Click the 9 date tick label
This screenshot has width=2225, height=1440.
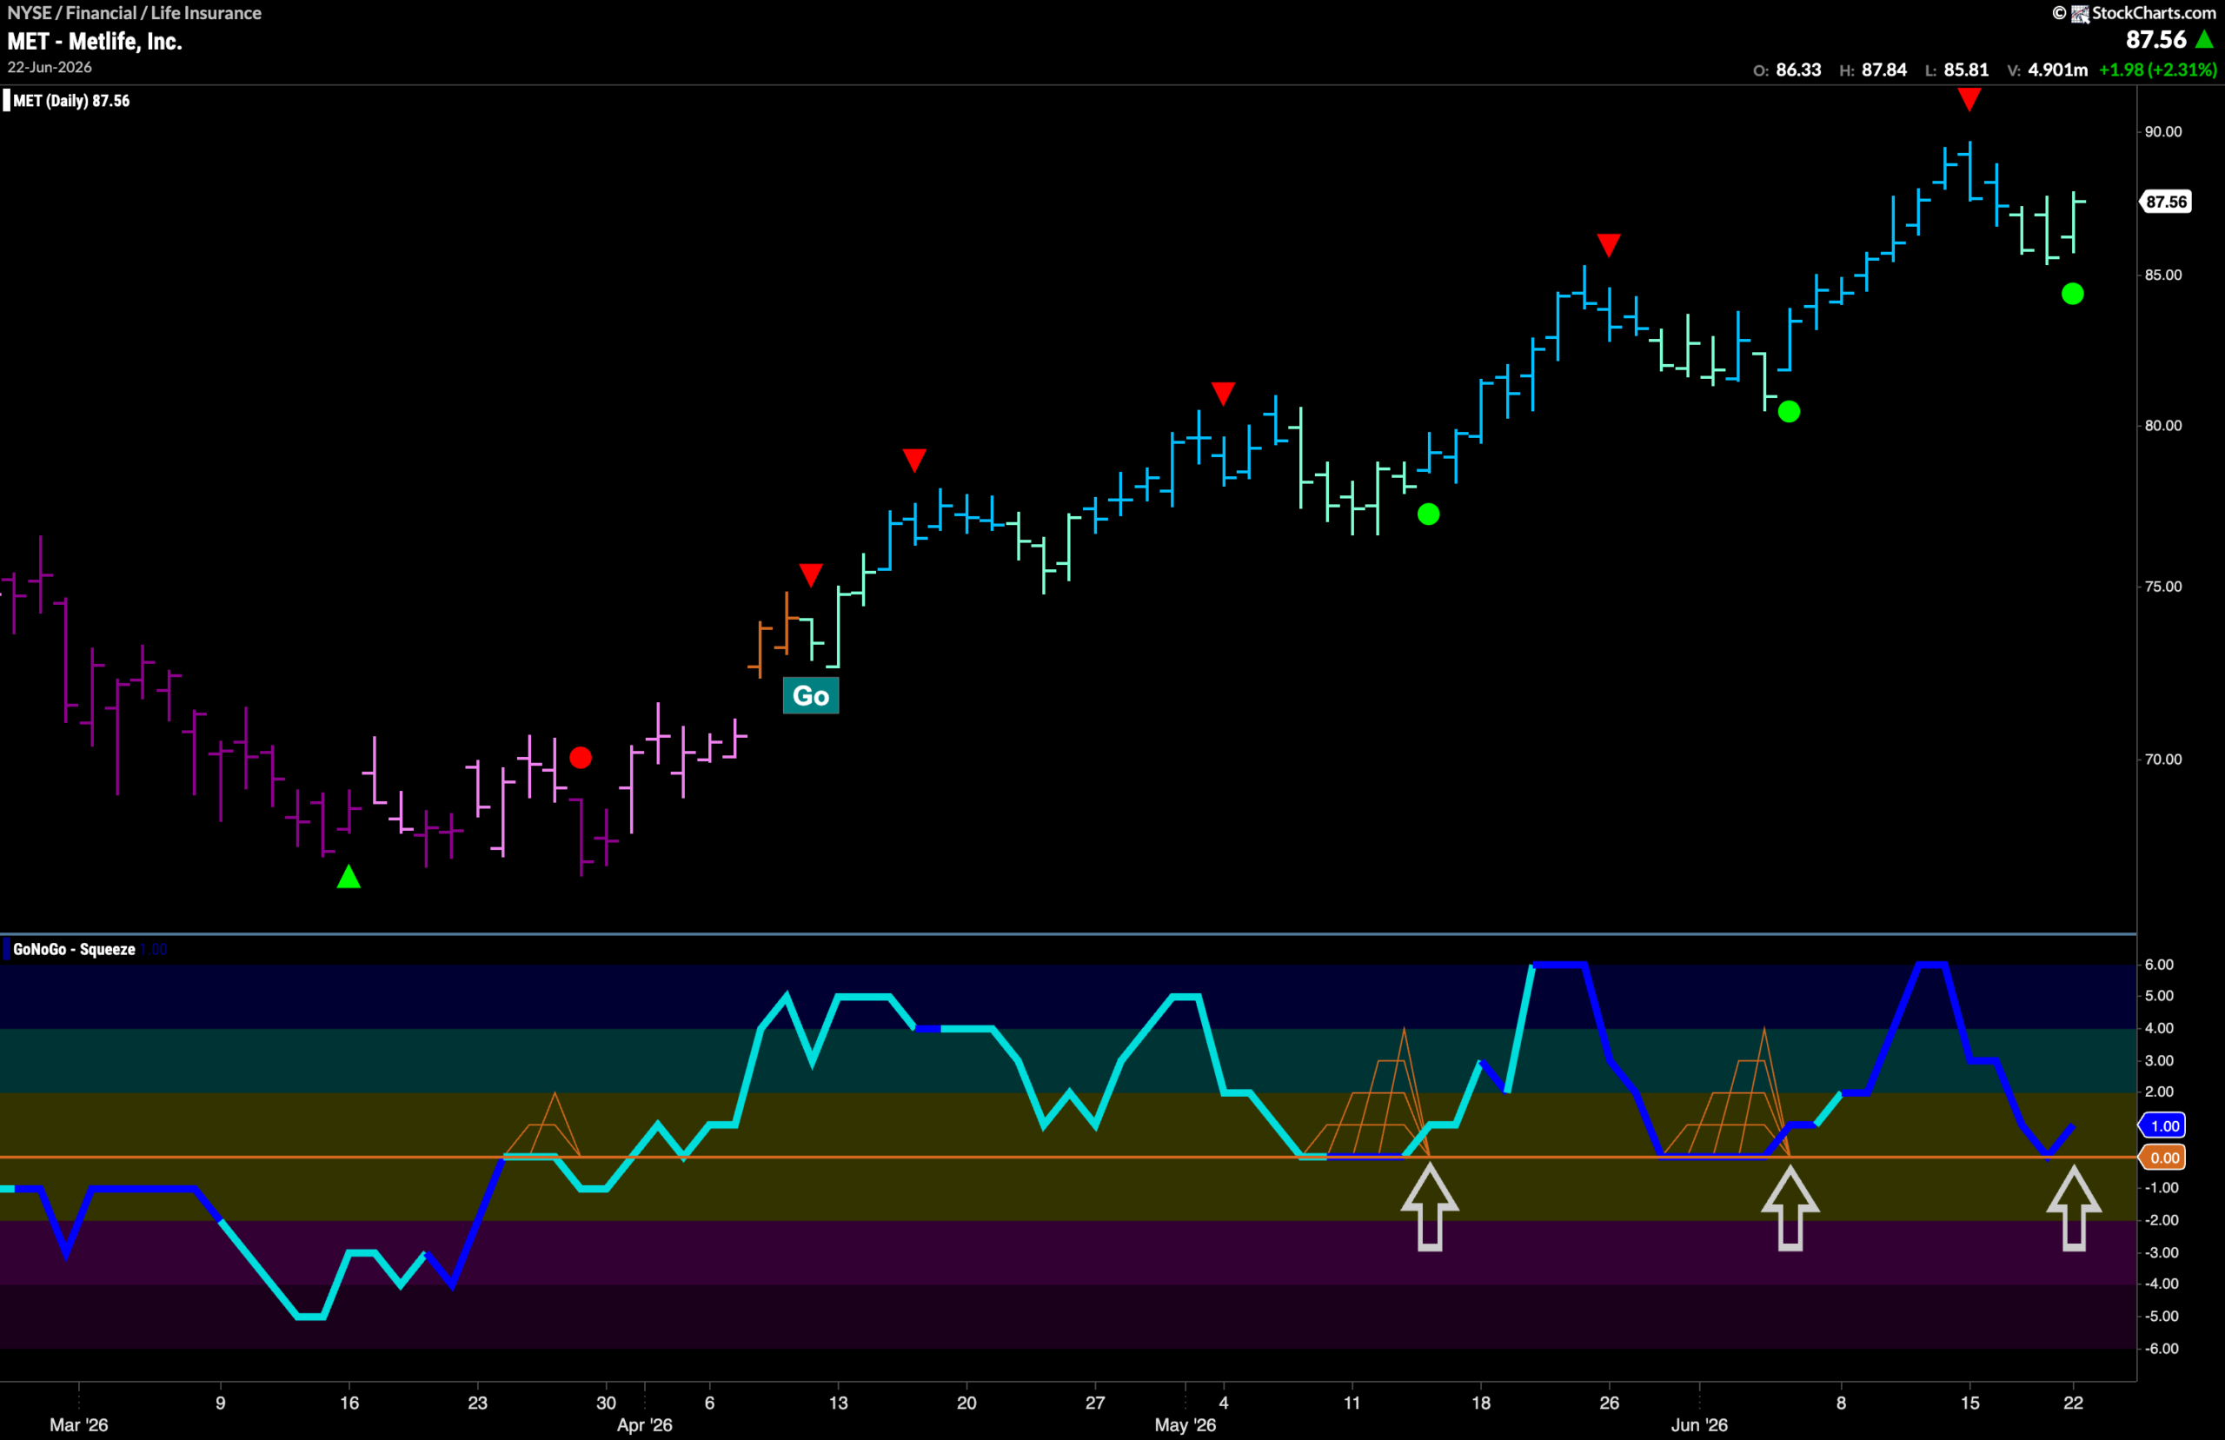pos(221,1403)
